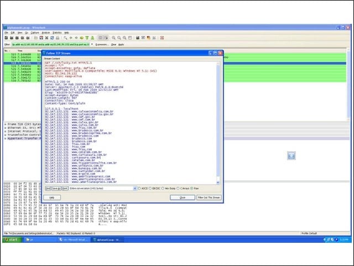Edit capture filters from the toolbar
The image size is (354, 266).
138,38
